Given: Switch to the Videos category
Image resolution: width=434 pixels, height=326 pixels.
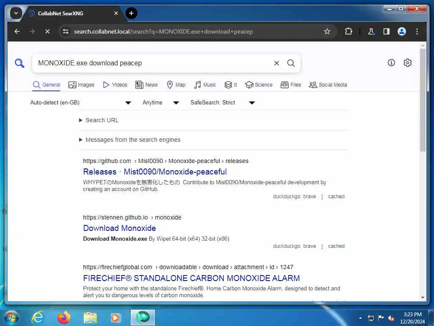Looking at the screenshot, I should 115,85.
